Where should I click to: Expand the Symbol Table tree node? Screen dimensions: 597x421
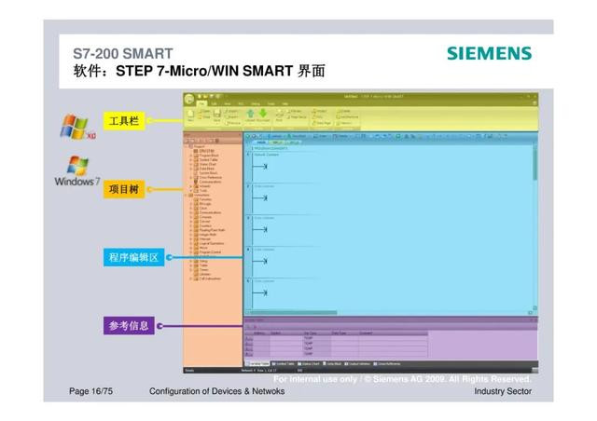coord(190,159)
